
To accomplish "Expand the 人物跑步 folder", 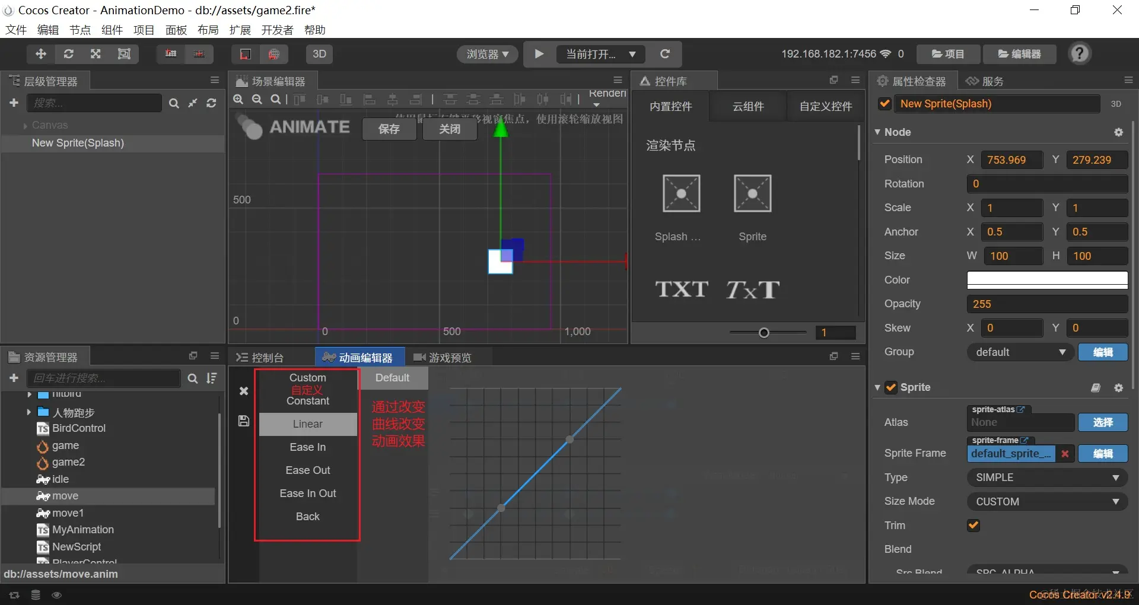I will pos(28,412).
